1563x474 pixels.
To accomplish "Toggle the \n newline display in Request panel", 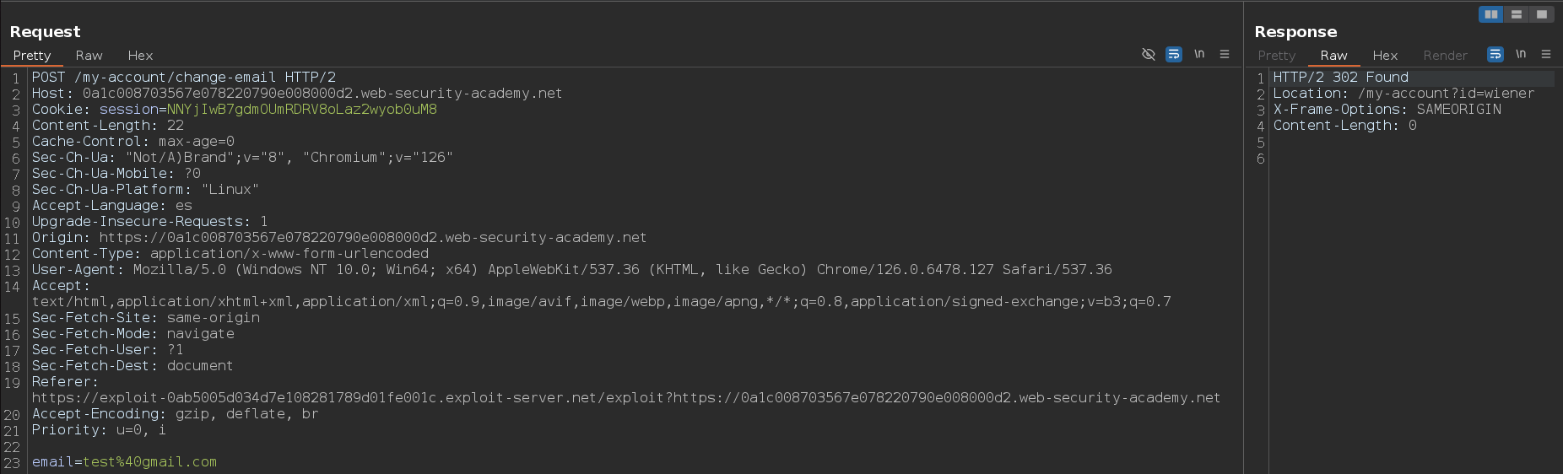I will point(1199,54).
